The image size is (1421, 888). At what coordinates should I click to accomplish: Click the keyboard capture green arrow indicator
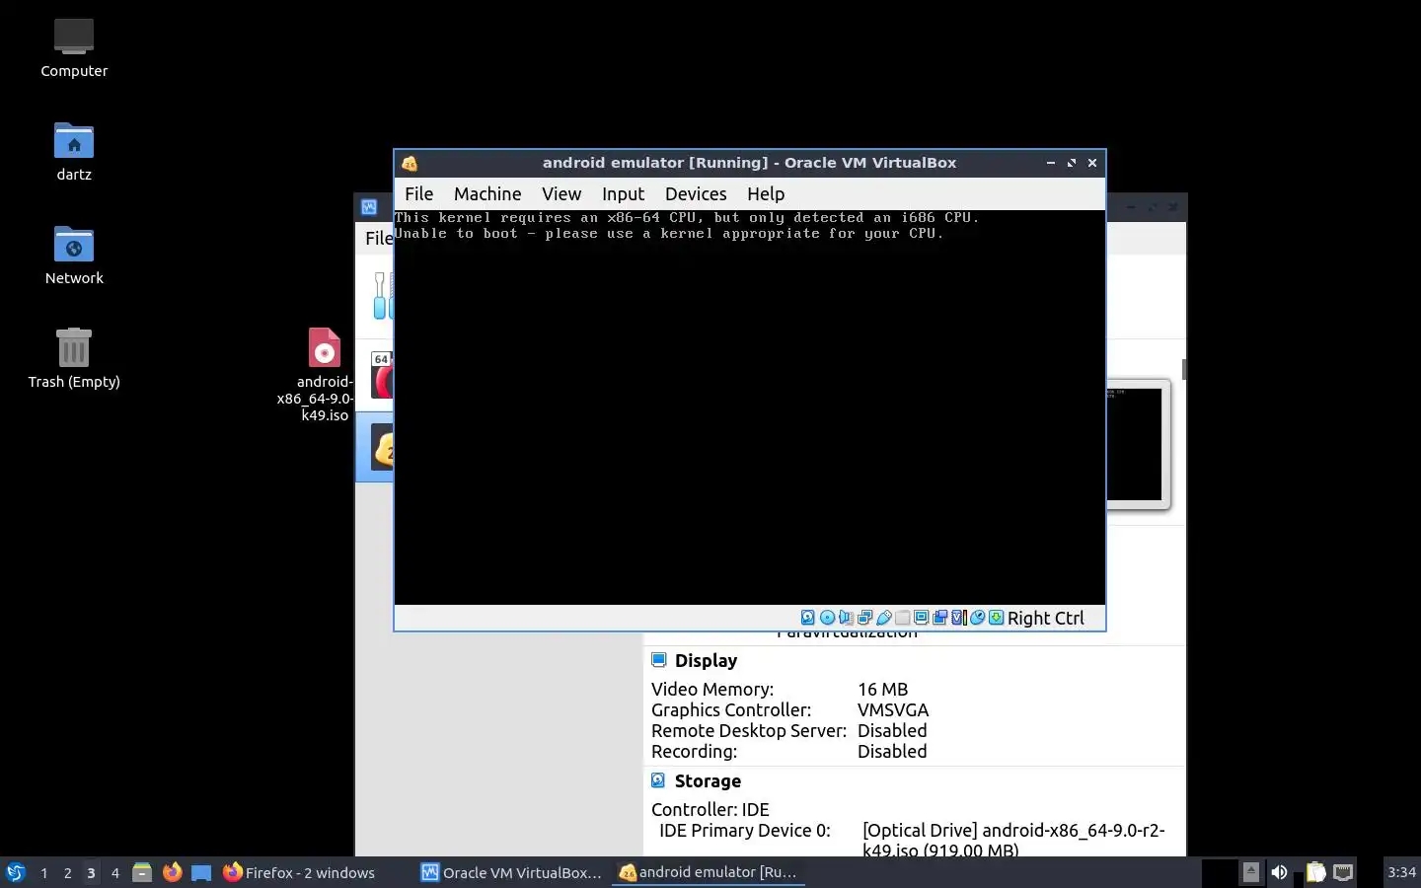pyautogui.click(x=996, y=618)
